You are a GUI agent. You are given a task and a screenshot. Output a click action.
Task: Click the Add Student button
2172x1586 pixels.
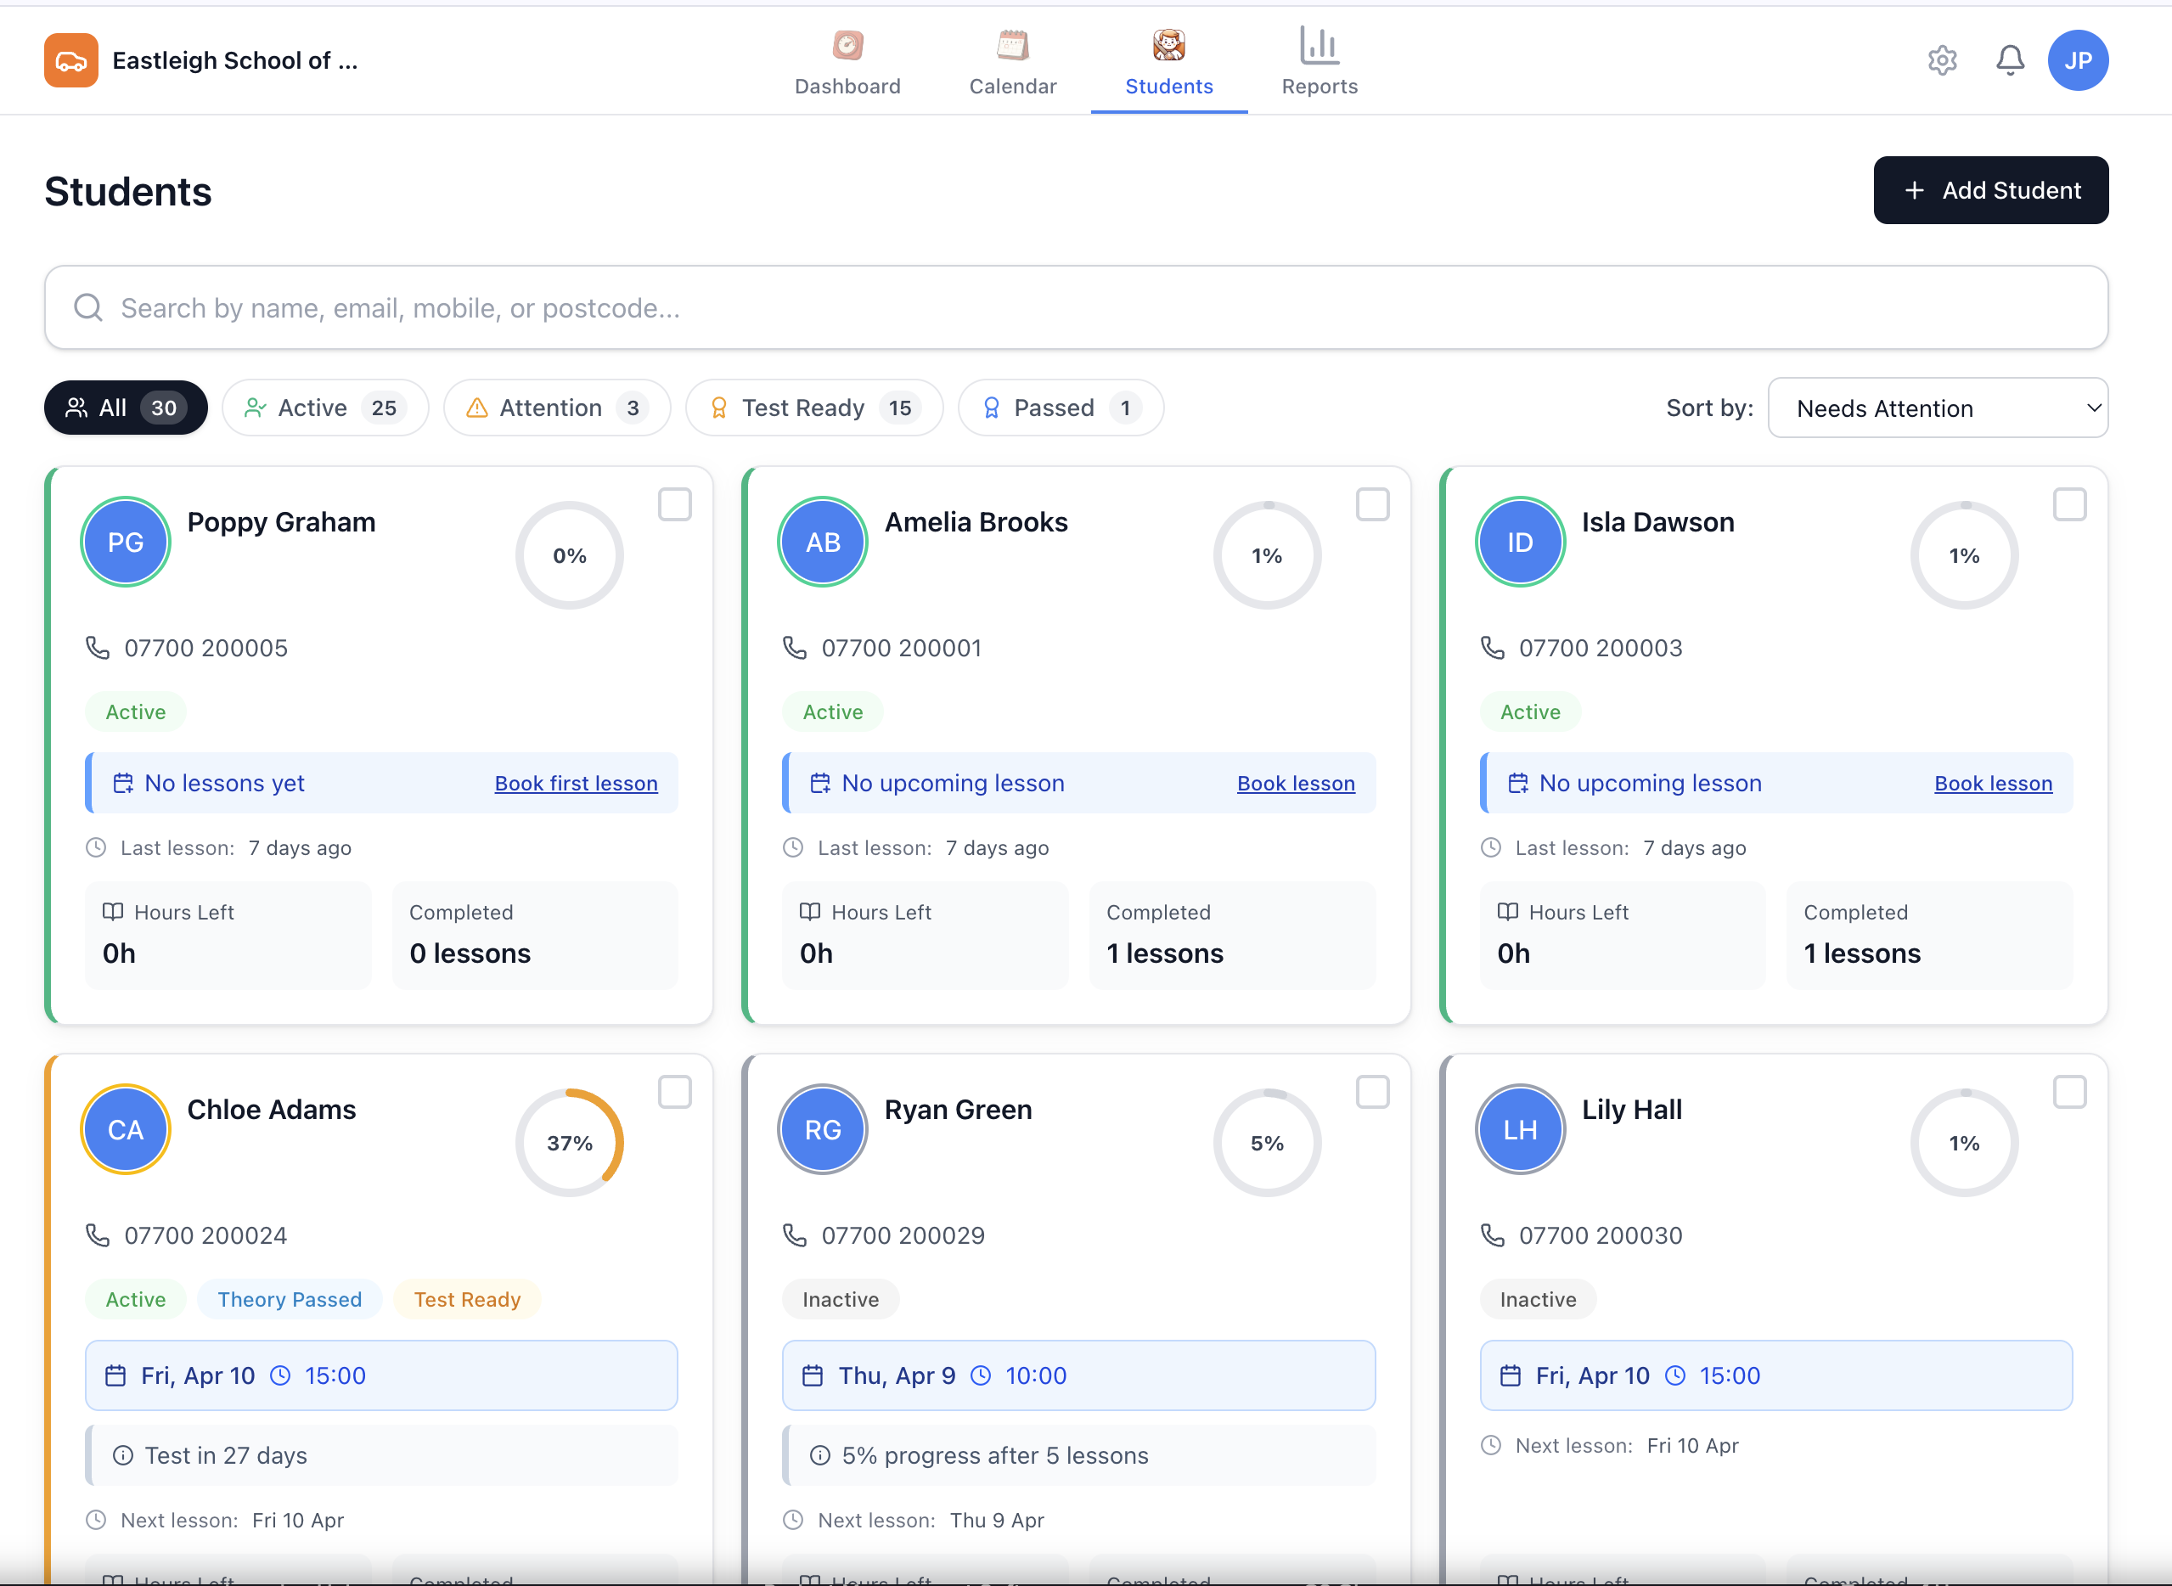coord(1989,190)
